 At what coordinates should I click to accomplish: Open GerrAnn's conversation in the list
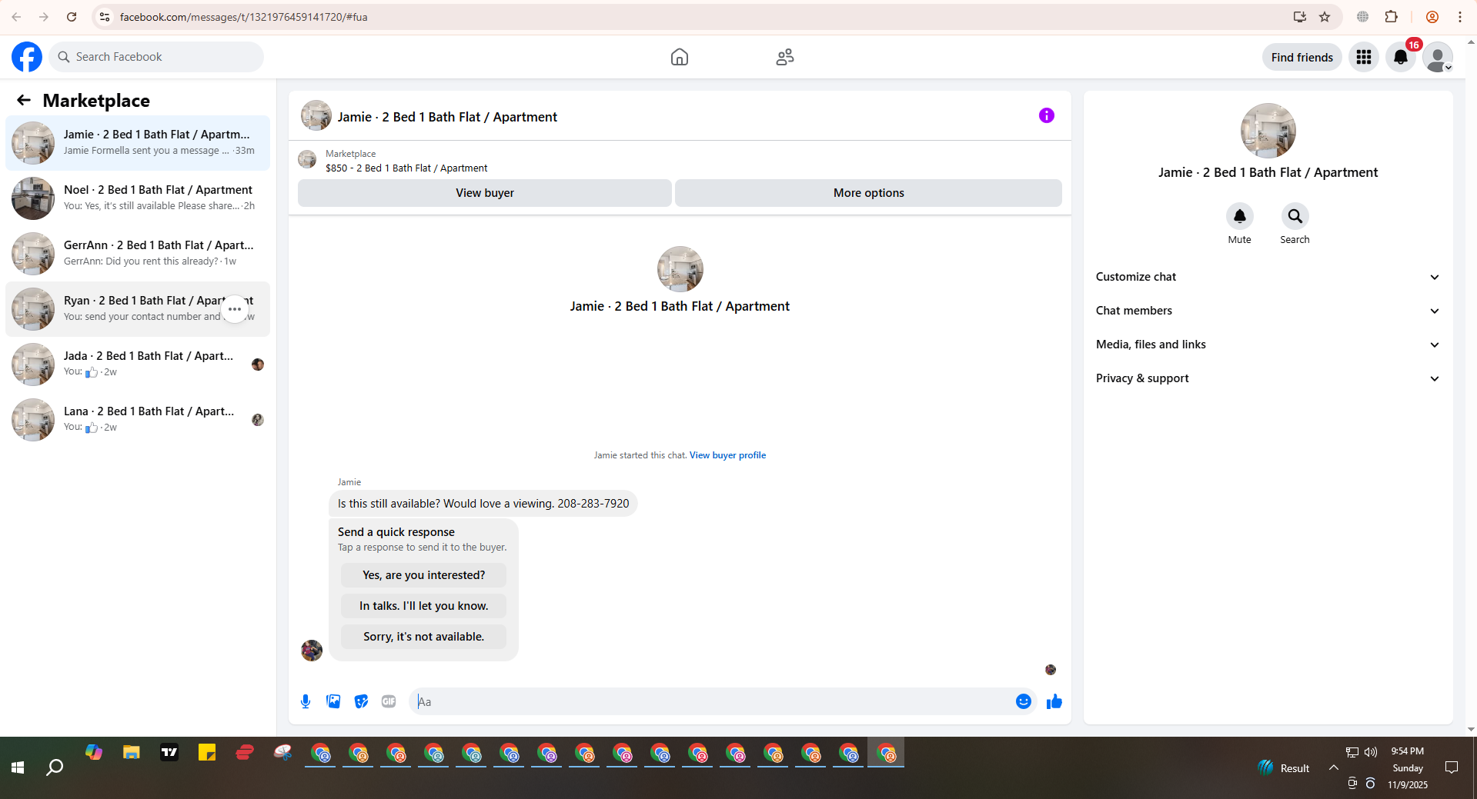click(x=138, y=254)
